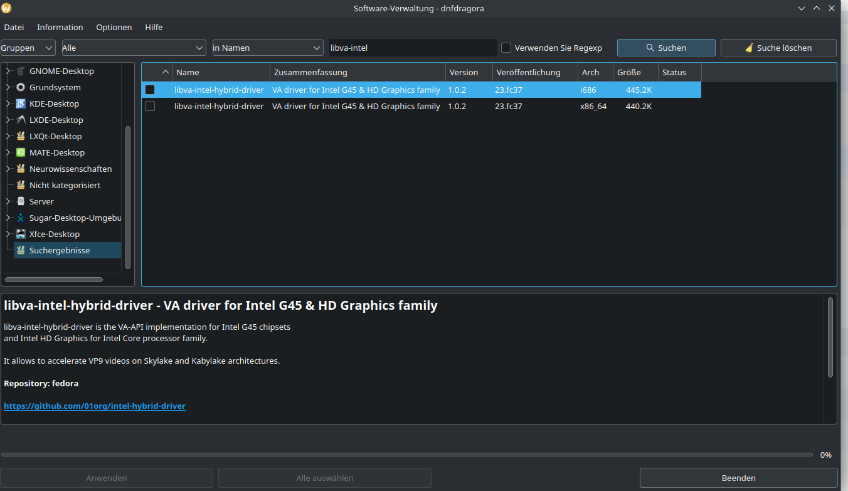The width and height of the screenshot is (848, 491).
Task: Tick checkbox for i686 libva-intel-hybrid-driver
Action: pos(150,90)
